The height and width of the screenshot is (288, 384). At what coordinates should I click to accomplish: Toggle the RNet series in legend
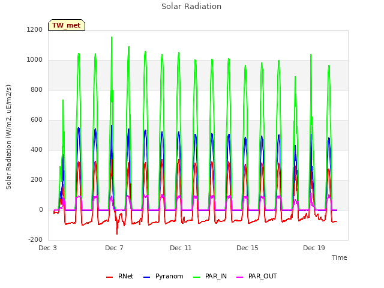click(120, 276)
